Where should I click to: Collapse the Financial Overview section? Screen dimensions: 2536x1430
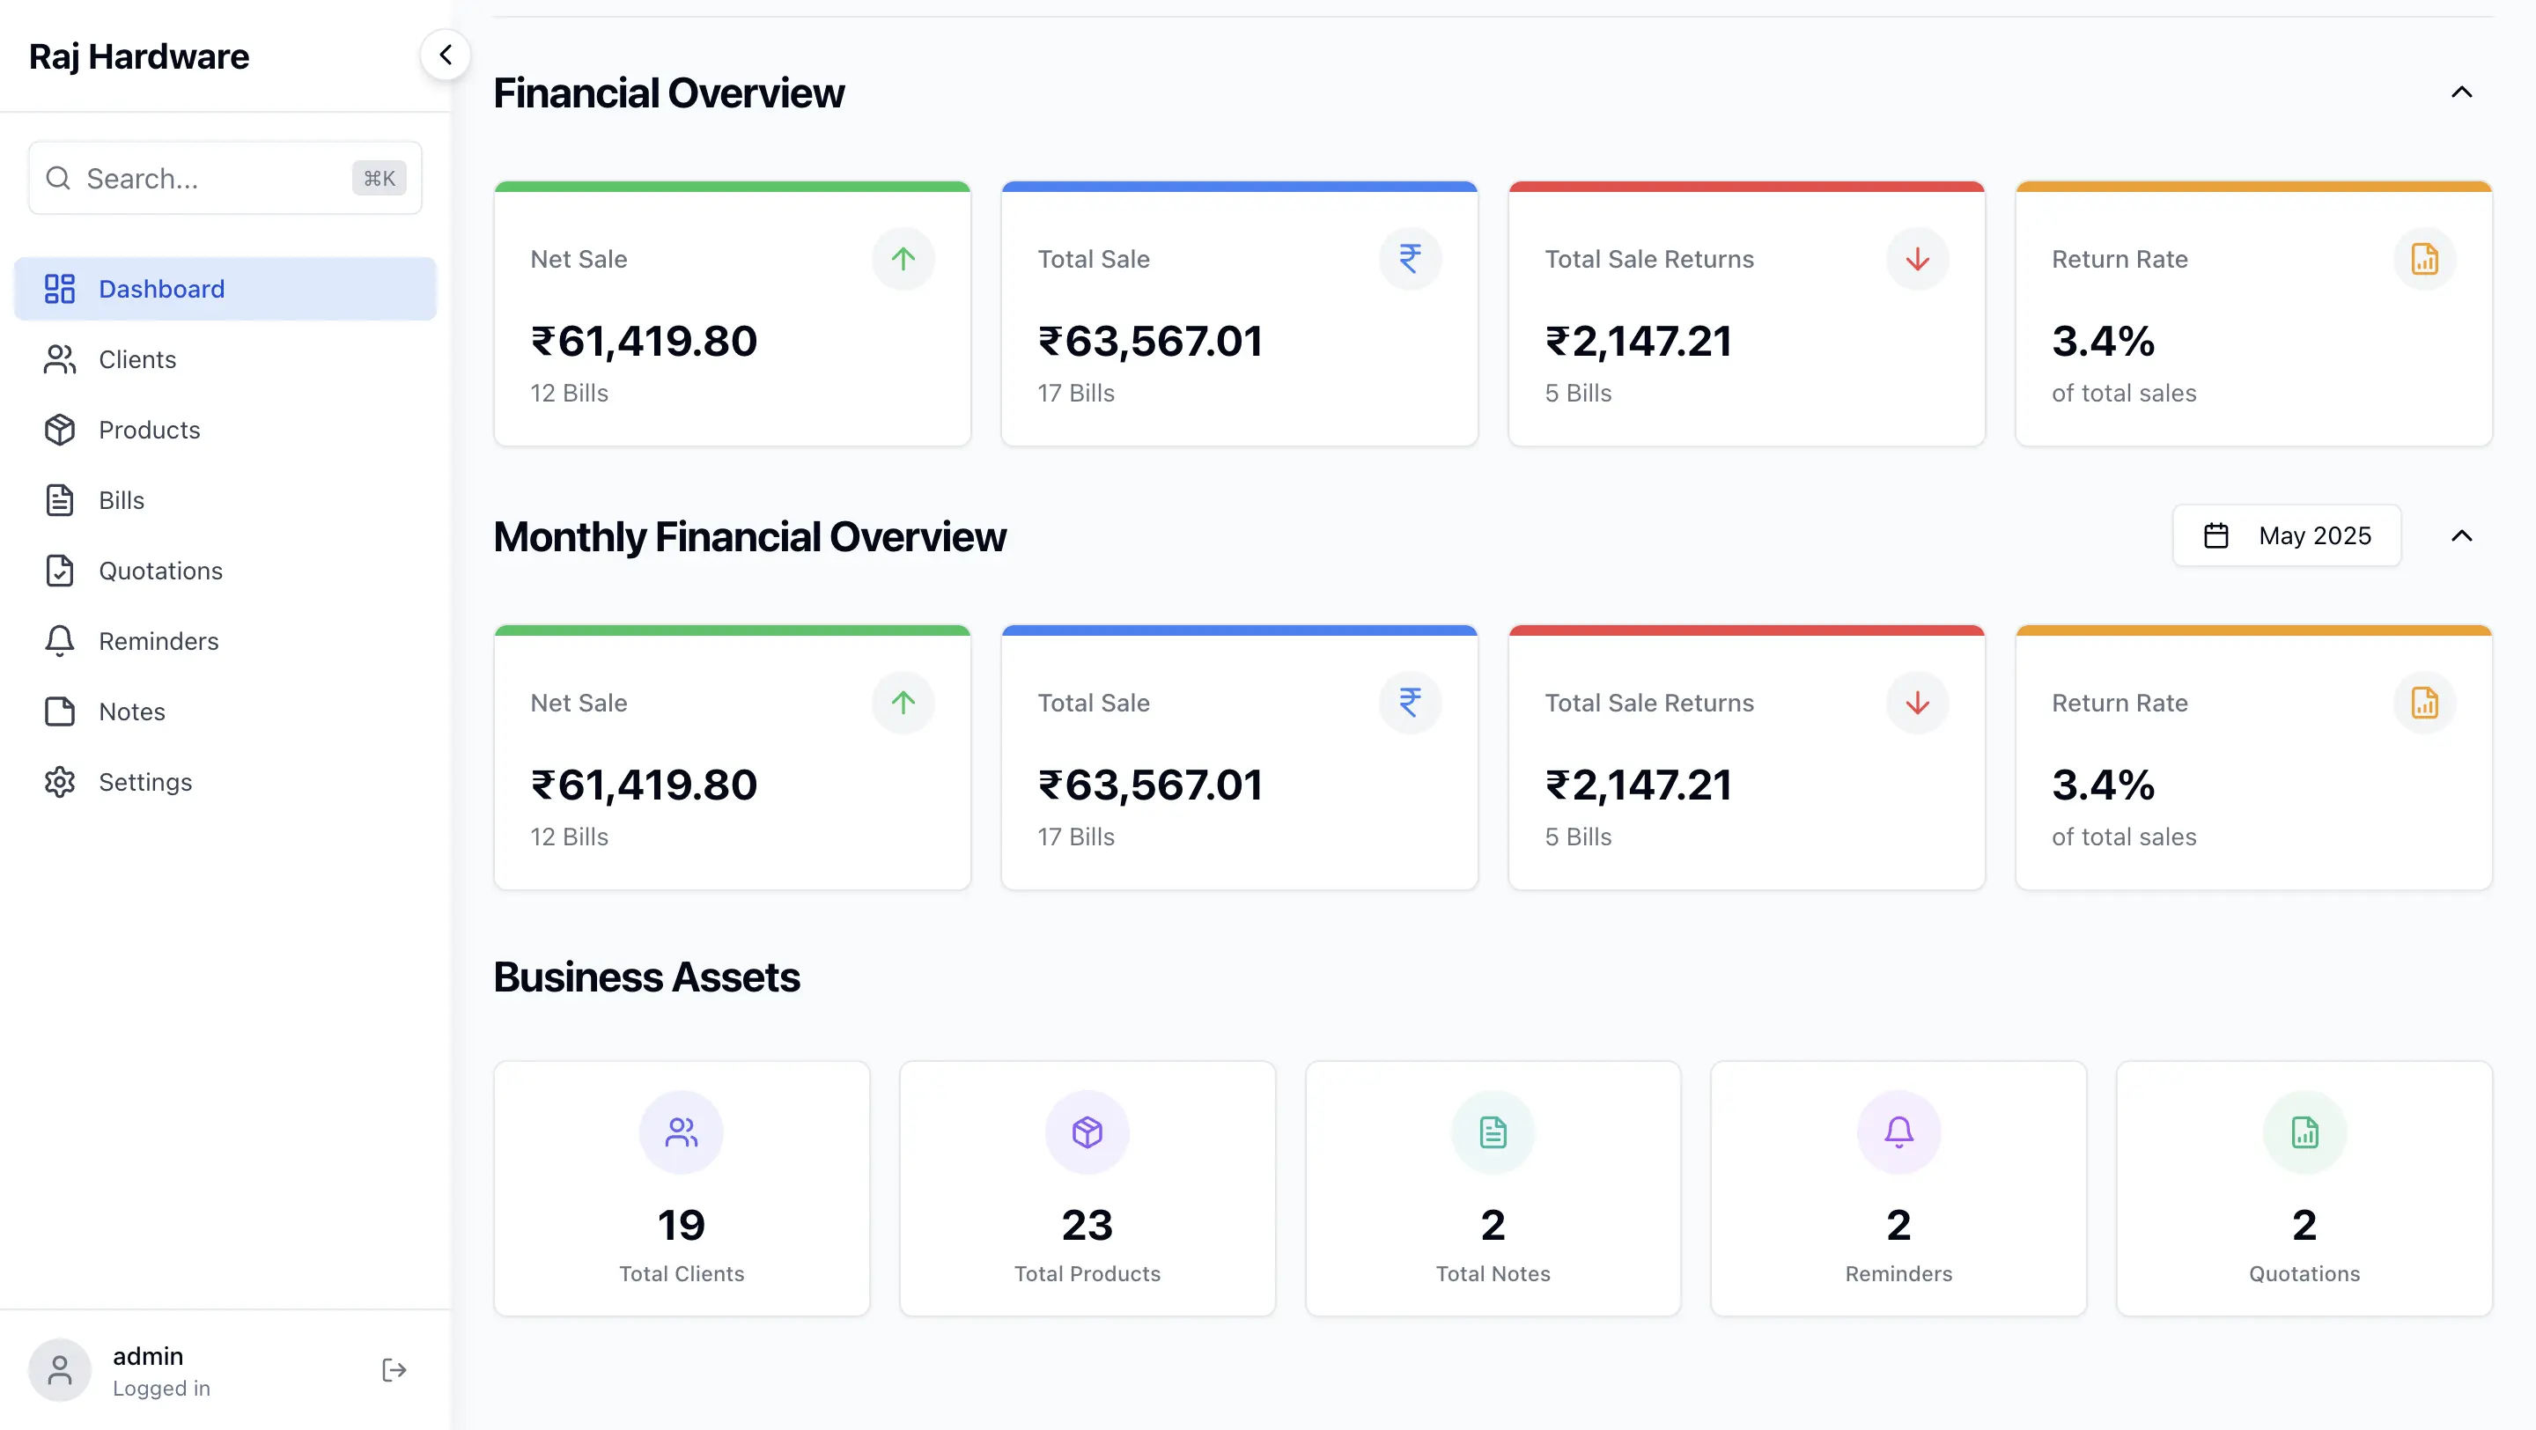click(x=2461, y=92)
